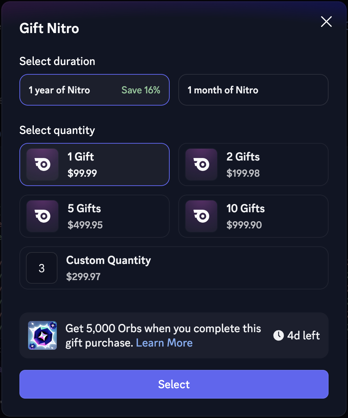Click the Save 16% label
The image size is (348, 418).
tap(141, 90)
